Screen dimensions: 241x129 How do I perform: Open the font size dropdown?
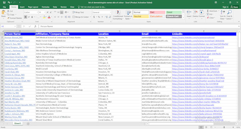(45, 12)
